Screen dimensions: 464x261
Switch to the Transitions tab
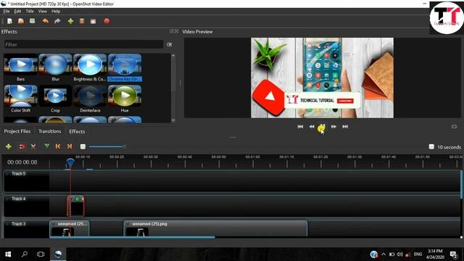click(x=50, y=131)
